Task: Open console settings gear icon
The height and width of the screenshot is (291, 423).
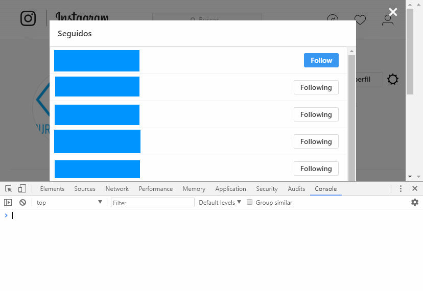Action: 414,203
